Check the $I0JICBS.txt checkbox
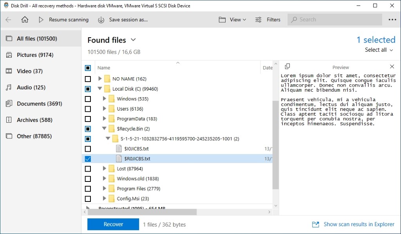The width and height of the screenshot is (401, 234). pyautogui.click(x=88, y=149)
